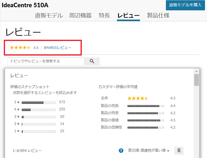Switch to the 周辺機器 tab
Image resolution: width=207 pixels, height=158 pixels.
(80, 15)
